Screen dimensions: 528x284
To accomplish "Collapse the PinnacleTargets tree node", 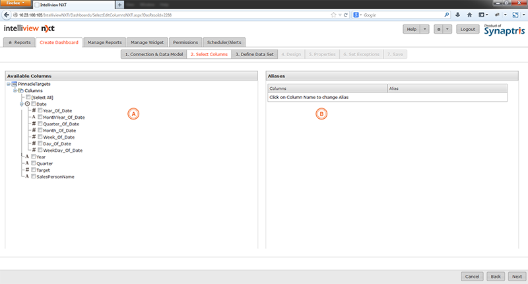I will point(7,85).
